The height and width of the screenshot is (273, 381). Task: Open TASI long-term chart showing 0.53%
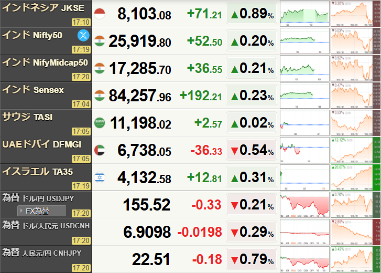pos(355,123)
